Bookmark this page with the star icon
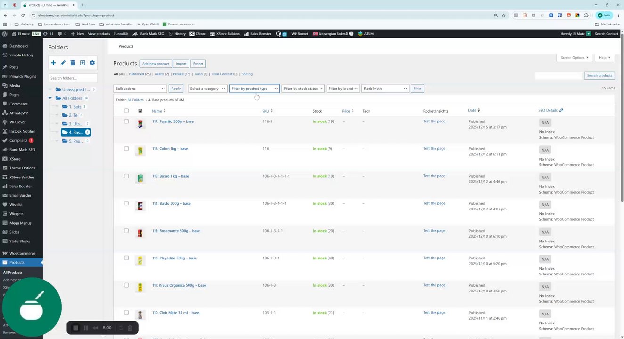The height and width of the screenshot is (339, 624). [504, 15]
